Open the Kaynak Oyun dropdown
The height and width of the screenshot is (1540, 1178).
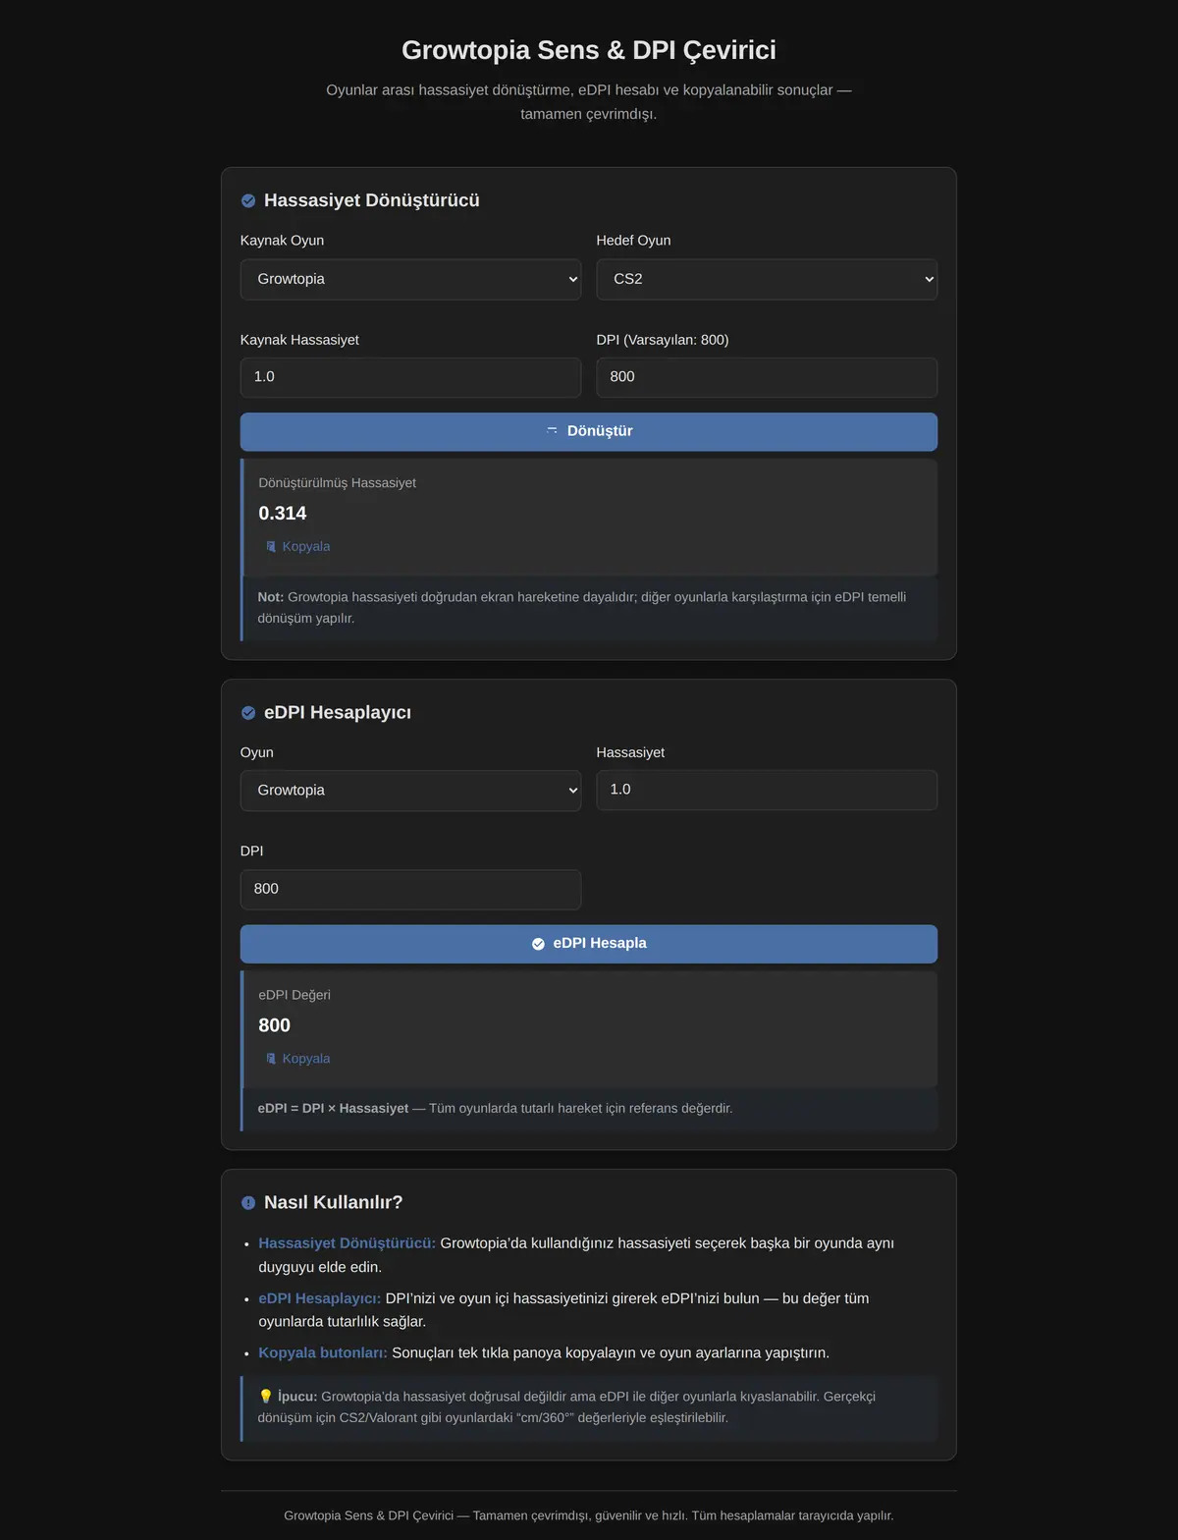click(410, 279)
